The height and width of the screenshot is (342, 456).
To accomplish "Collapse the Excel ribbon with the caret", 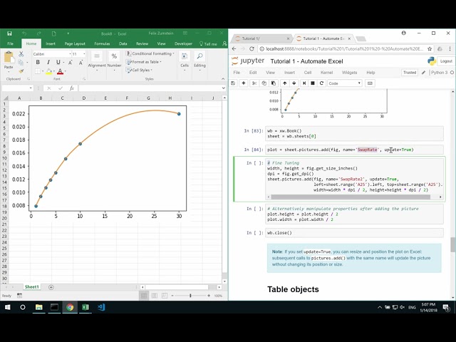I will click(x=223, y=79).
